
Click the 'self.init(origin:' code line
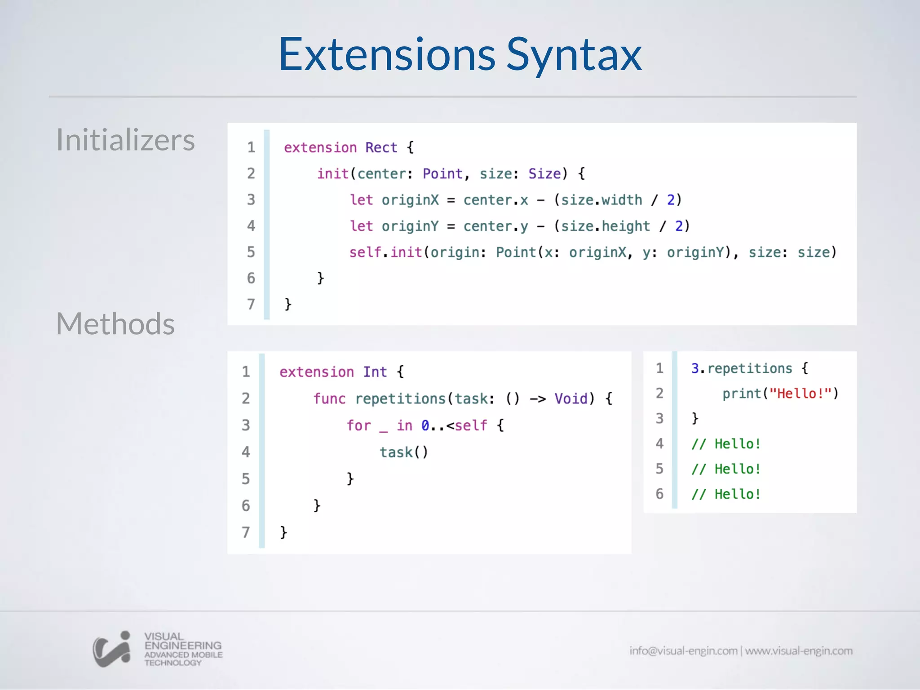[x=593, y=252]
